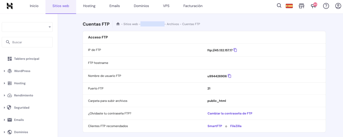Image resolution: width=343 pixels, height=137 pixels.
Task: Click the Buscar search field
Action: 27,42
